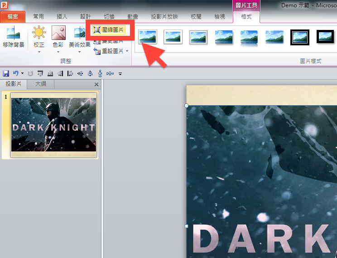Open the Corrections (校正) sun icon

pyautogui.click(x=39, y=33)
